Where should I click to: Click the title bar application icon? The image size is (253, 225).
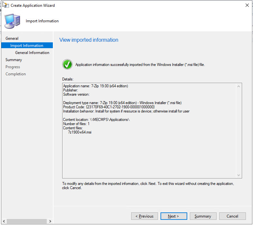[5, 5]
